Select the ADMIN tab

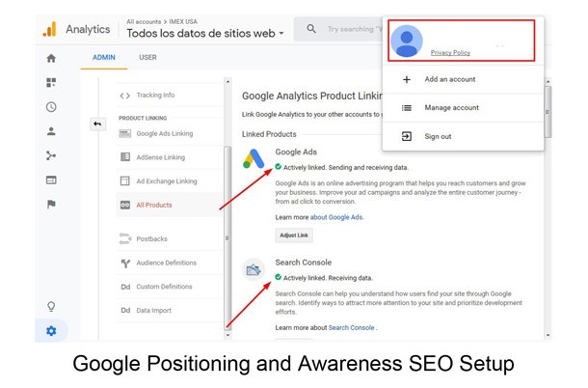(104, 58)
